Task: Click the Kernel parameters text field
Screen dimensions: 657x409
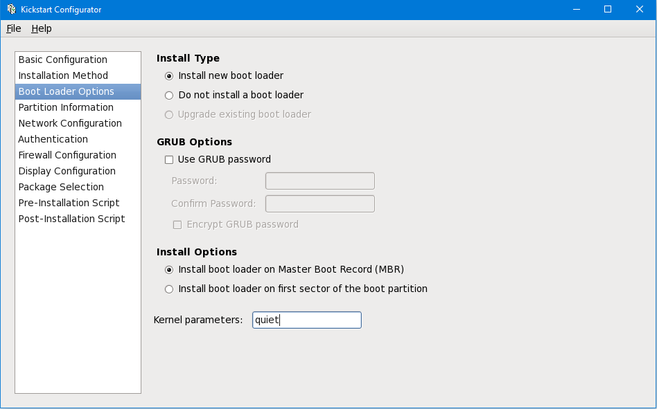Action: (x=306, y=320)
